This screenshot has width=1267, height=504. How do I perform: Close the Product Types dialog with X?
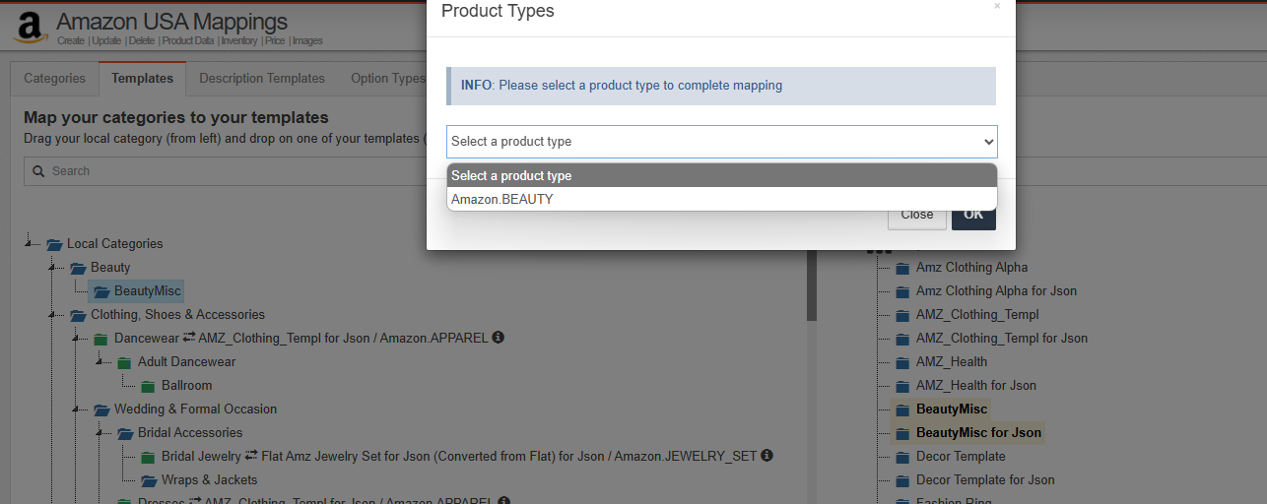[997, 6]
